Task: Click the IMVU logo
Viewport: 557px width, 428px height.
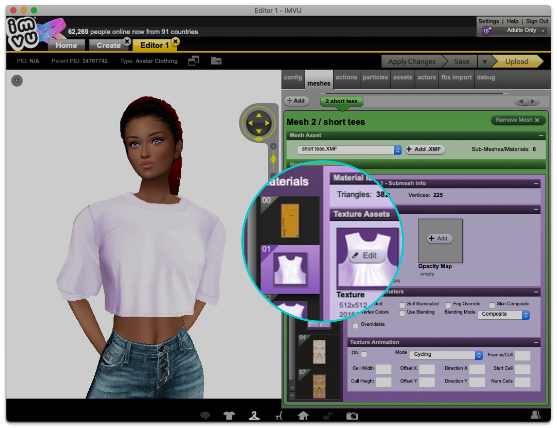Action: tap(22, 34)
